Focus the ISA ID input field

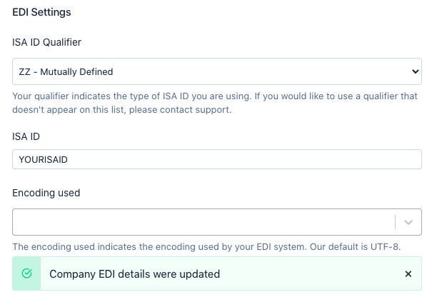(217, 159)
